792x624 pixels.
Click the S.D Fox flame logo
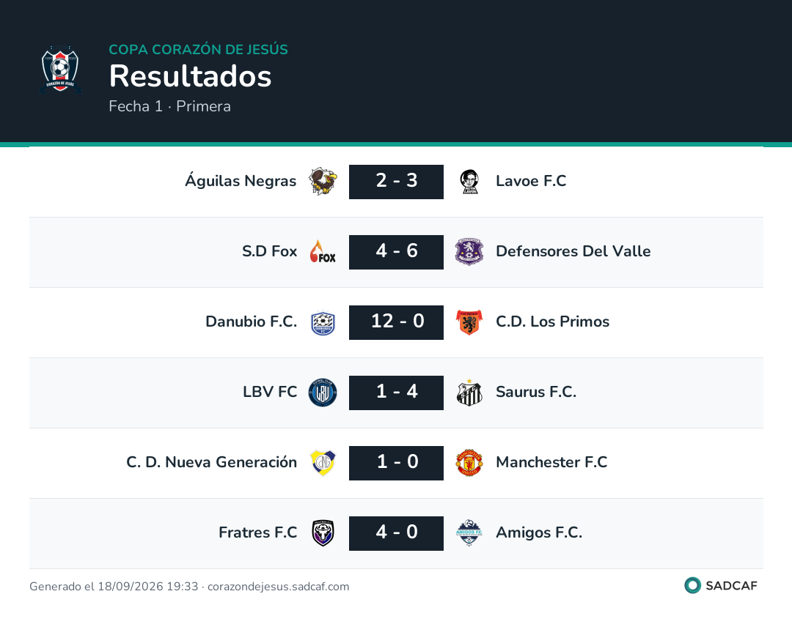323,252
